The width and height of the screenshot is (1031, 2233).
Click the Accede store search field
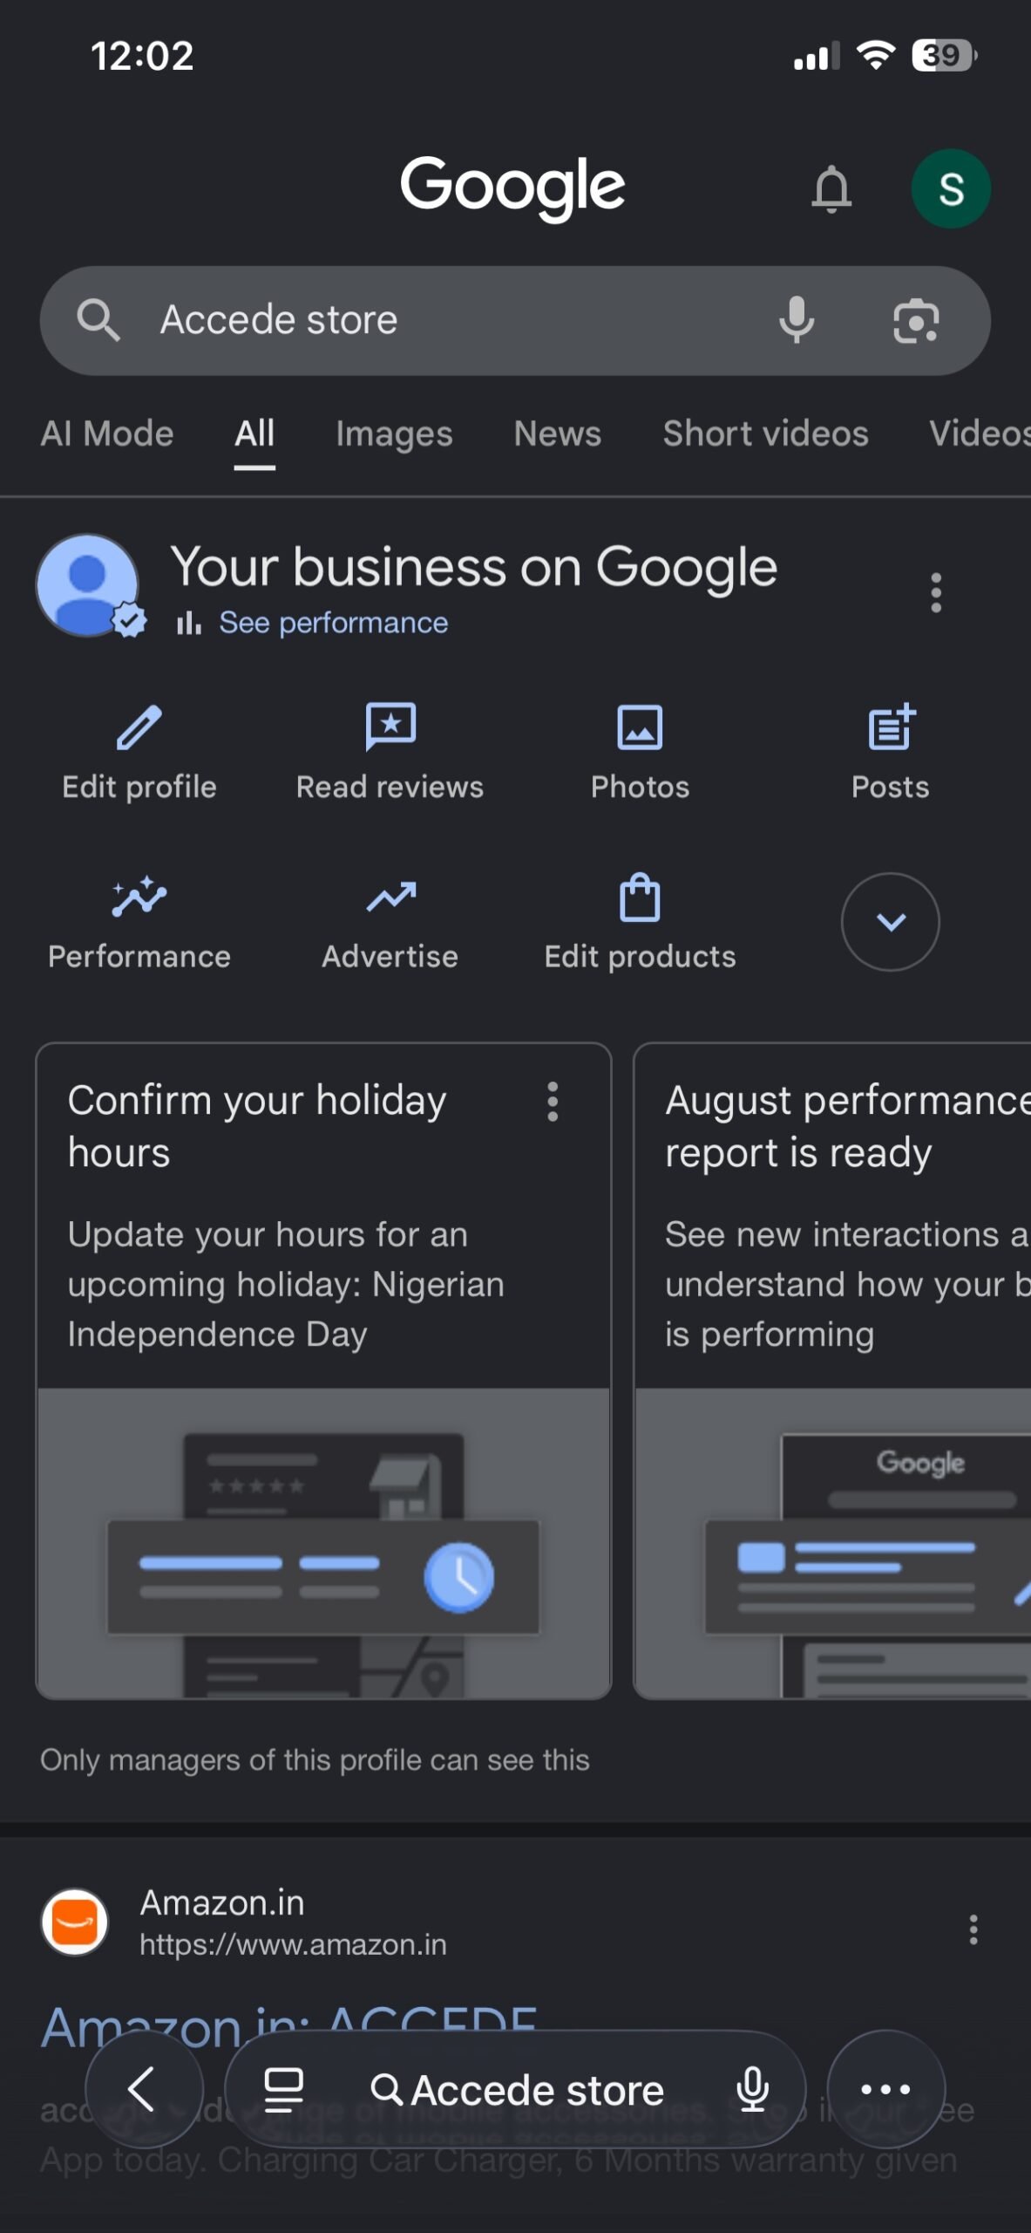[x=515, y=321]
